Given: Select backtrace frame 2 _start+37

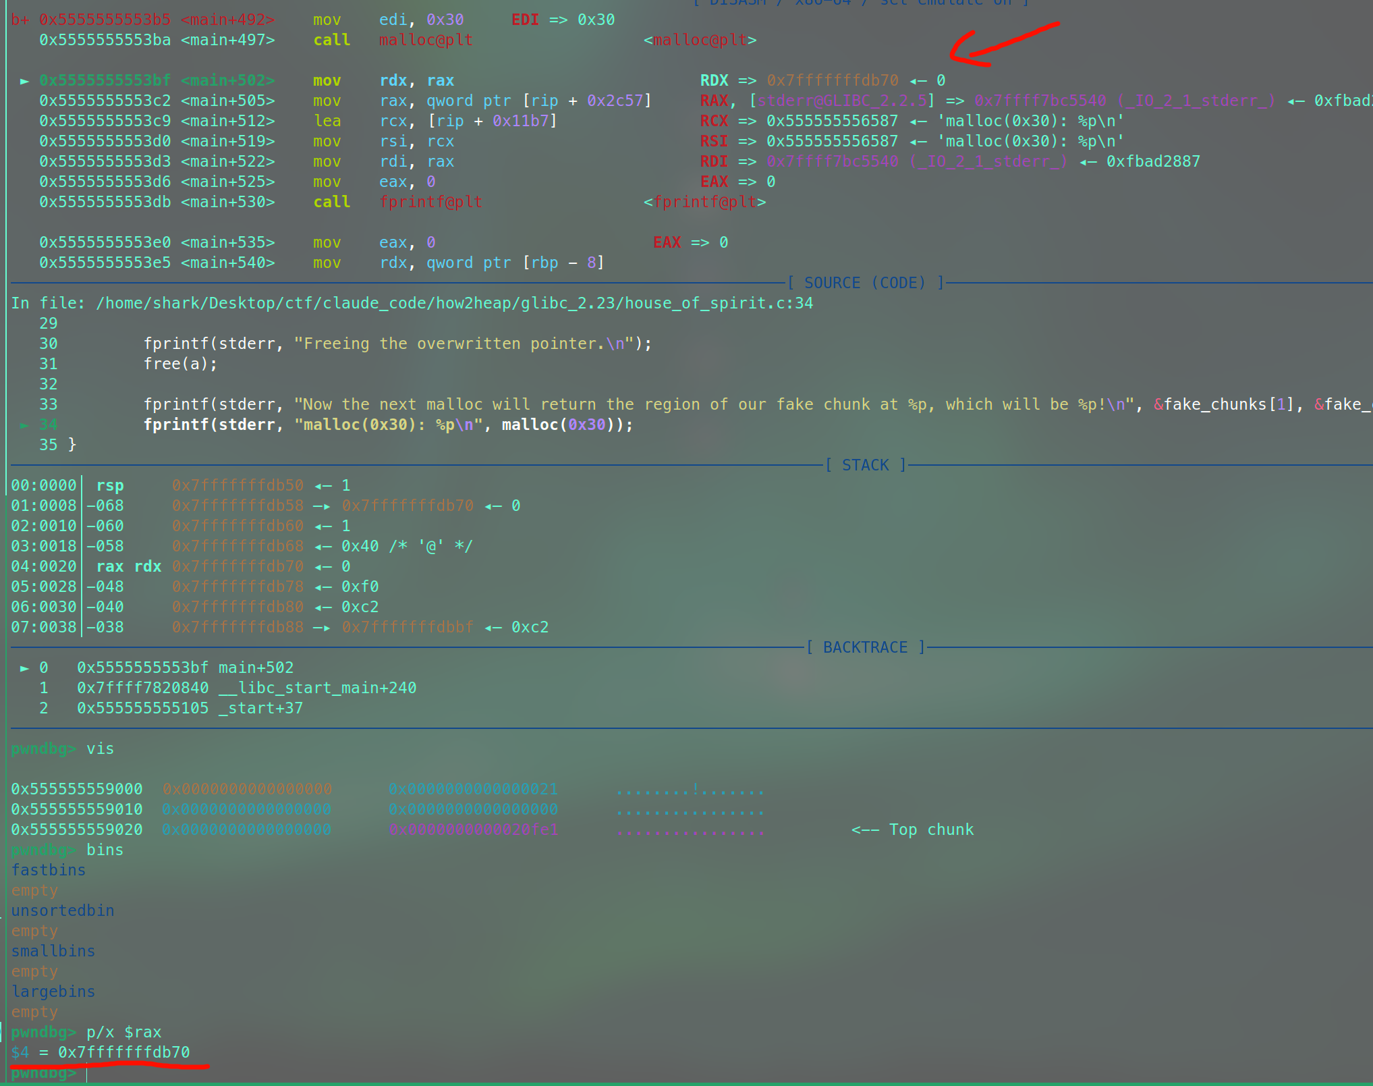Looking at the screenshot, I should 170,708.
